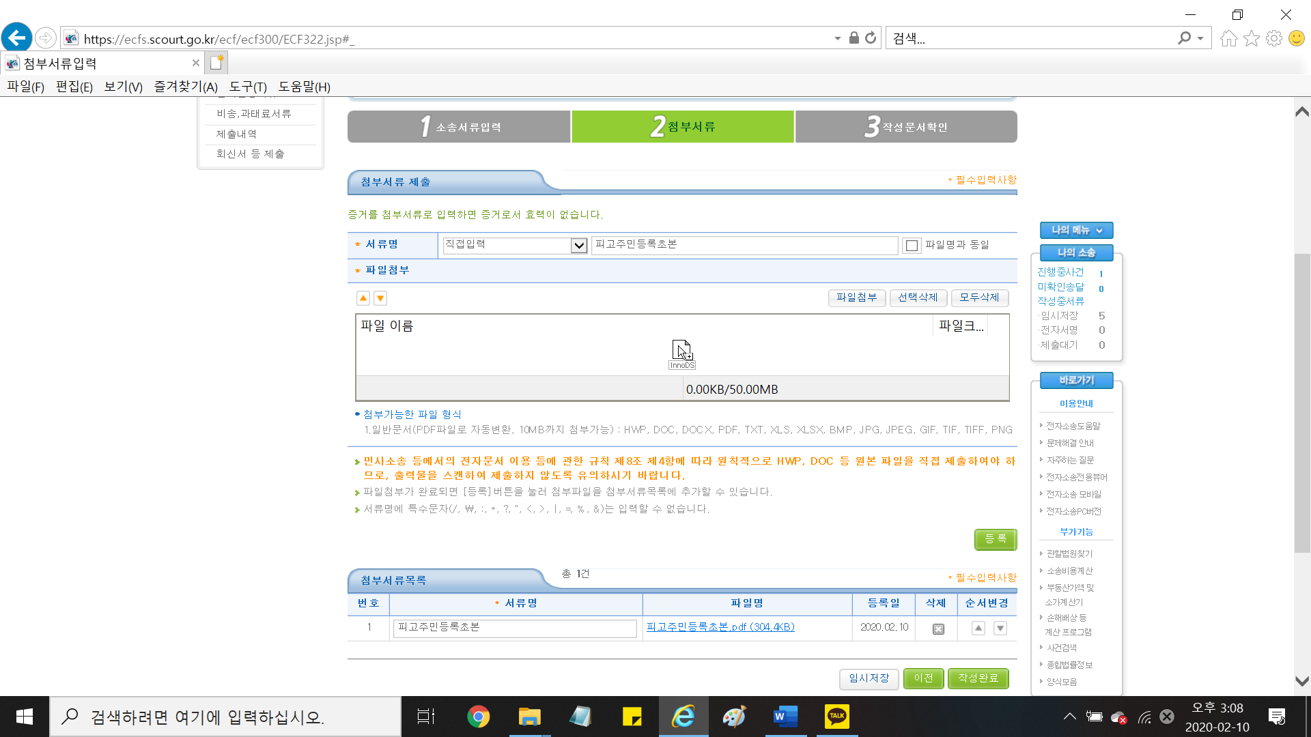The image size is (1311, 737).
Task: Refresh the page with the reload icon
Action: tap(871, 38)
